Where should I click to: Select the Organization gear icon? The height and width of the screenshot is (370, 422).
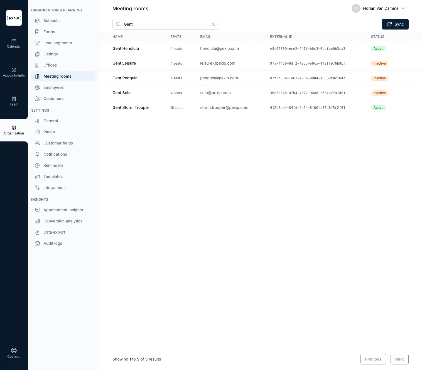click(14, 128)
